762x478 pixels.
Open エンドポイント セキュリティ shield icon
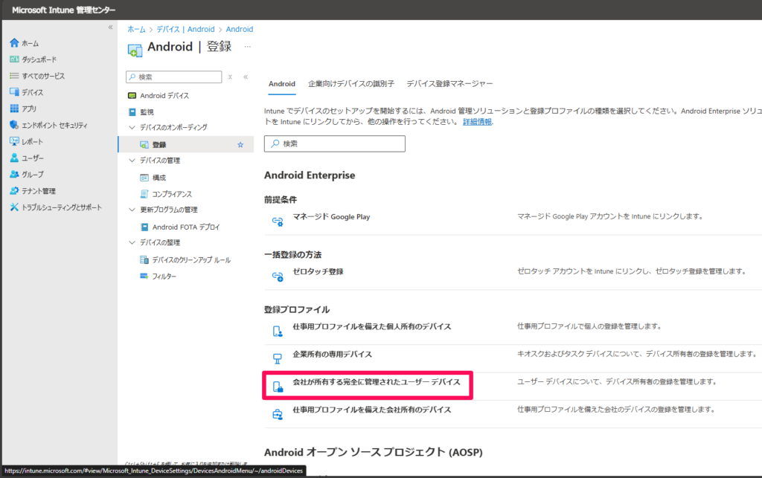(x=14, y=125)
